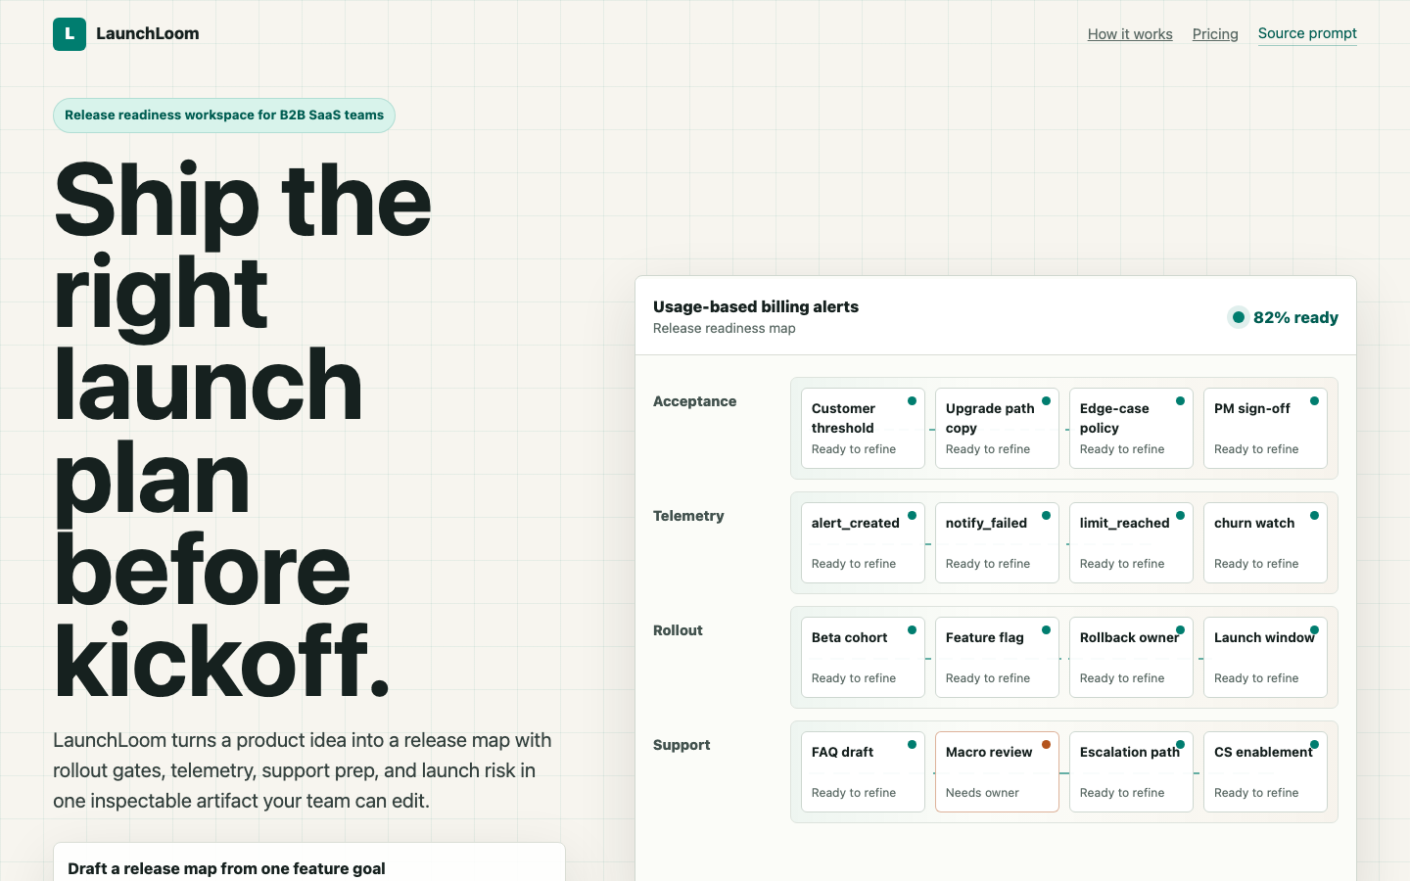The height and width of the screenshot is (881, 1410).
Task: Click the Rollout row label
Action: (x=678, y=630)
